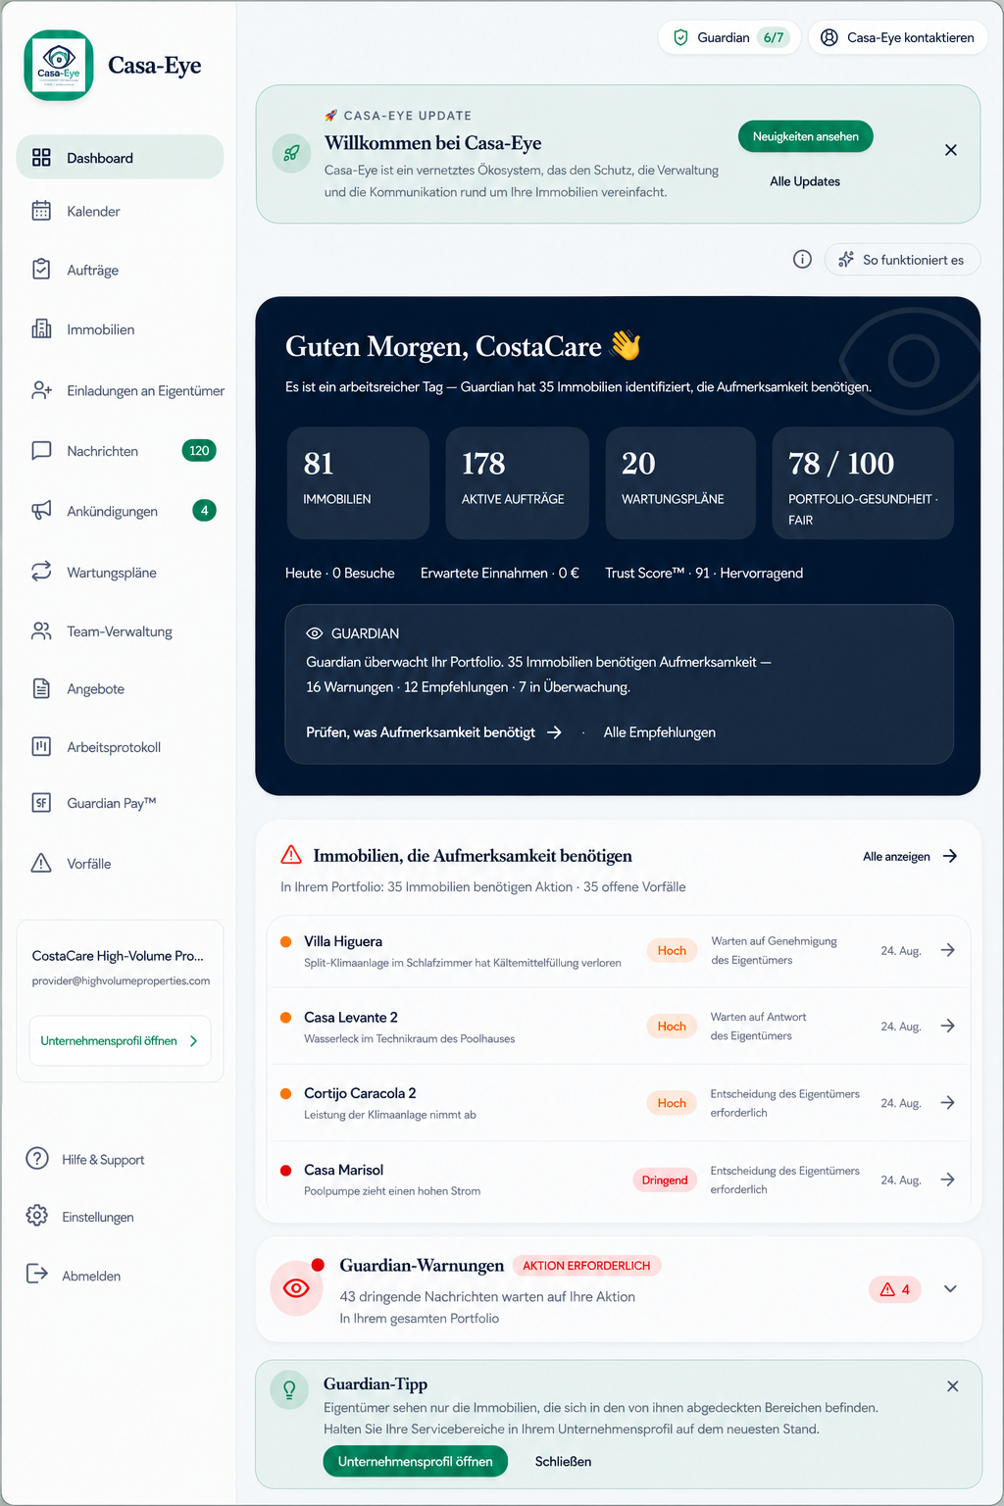Click the sparkle icon in So funktioniert es

coord(846,260)
